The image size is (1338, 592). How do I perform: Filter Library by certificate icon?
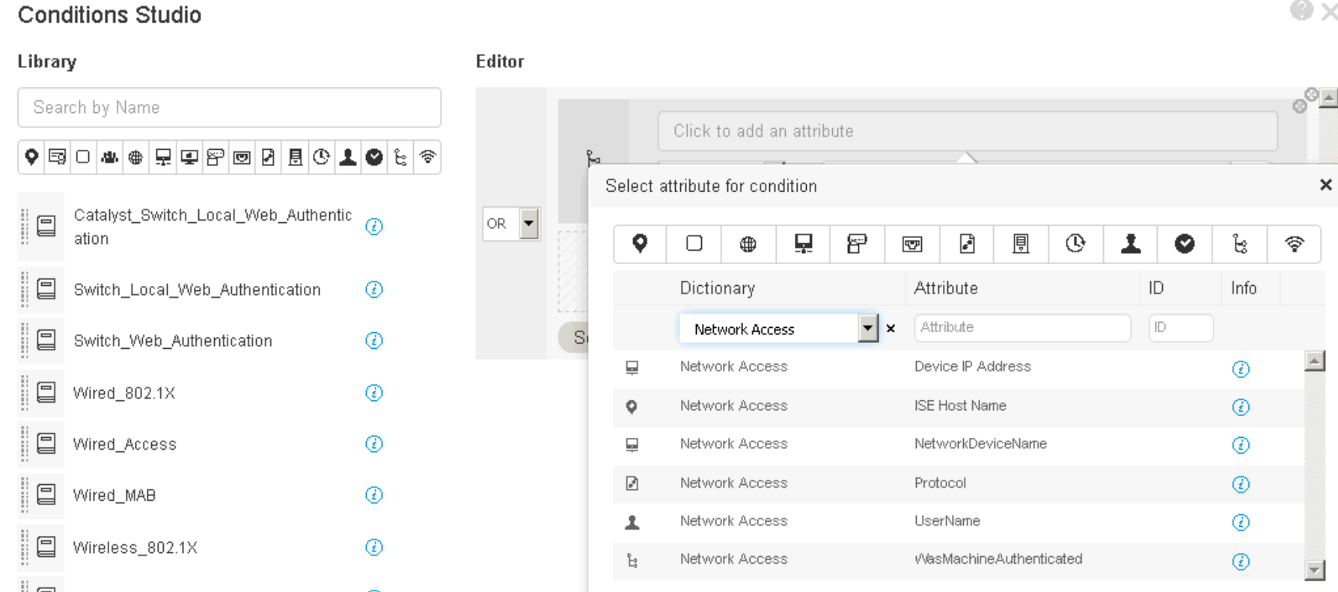[x=58, y=157]
